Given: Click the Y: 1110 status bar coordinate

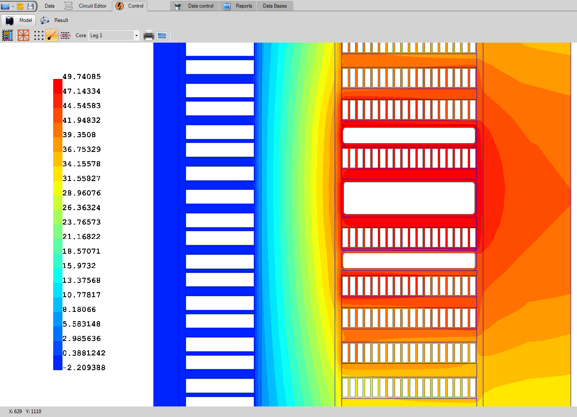Looking at the screenshot, I should [34, 412].
